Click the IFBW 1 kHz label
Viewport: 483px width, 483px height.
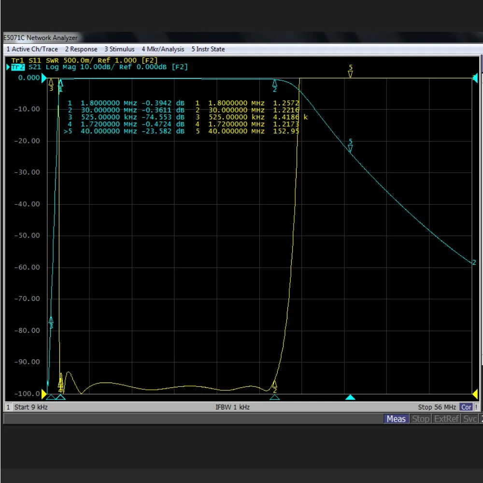coord(233,407)
